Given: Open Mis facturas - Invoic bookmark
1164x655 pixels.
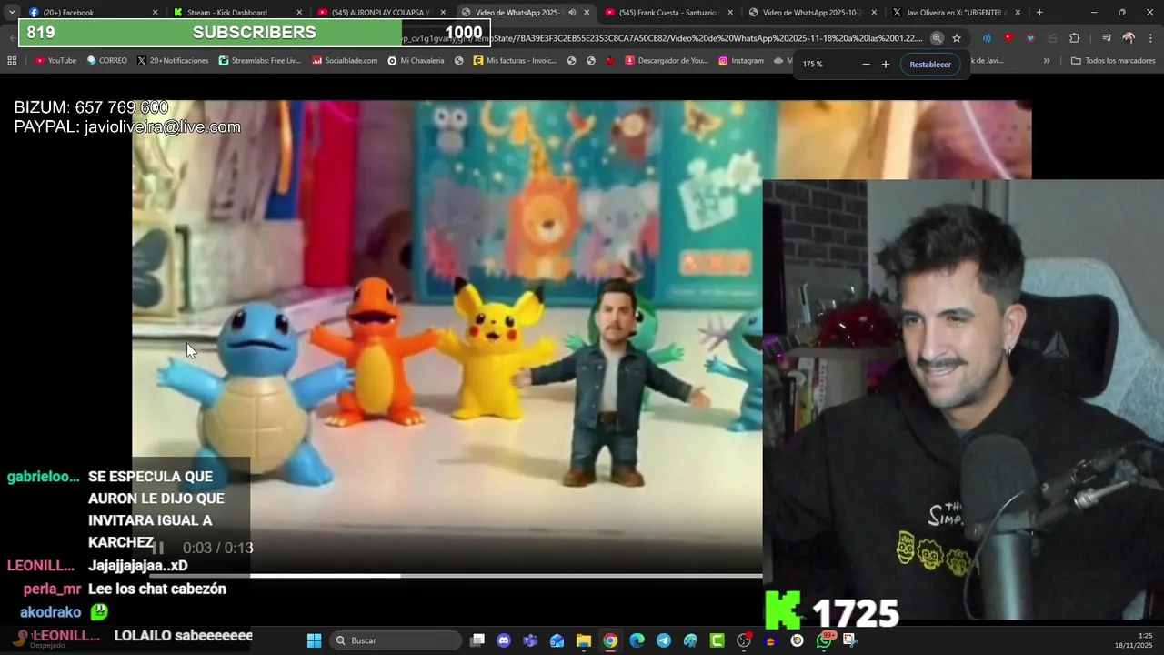Looking at the screenshot, I should click(x=515, y=61).
